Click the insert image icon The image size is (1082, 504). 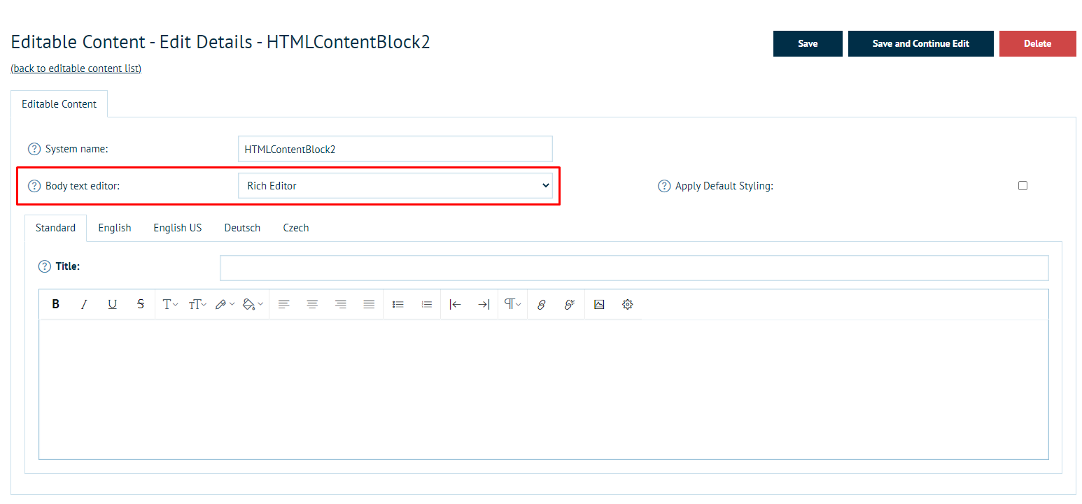(x=599, y=304)
